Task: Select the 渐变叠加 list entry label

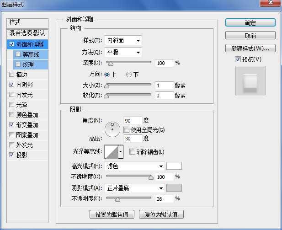Action: coord(27,125)
